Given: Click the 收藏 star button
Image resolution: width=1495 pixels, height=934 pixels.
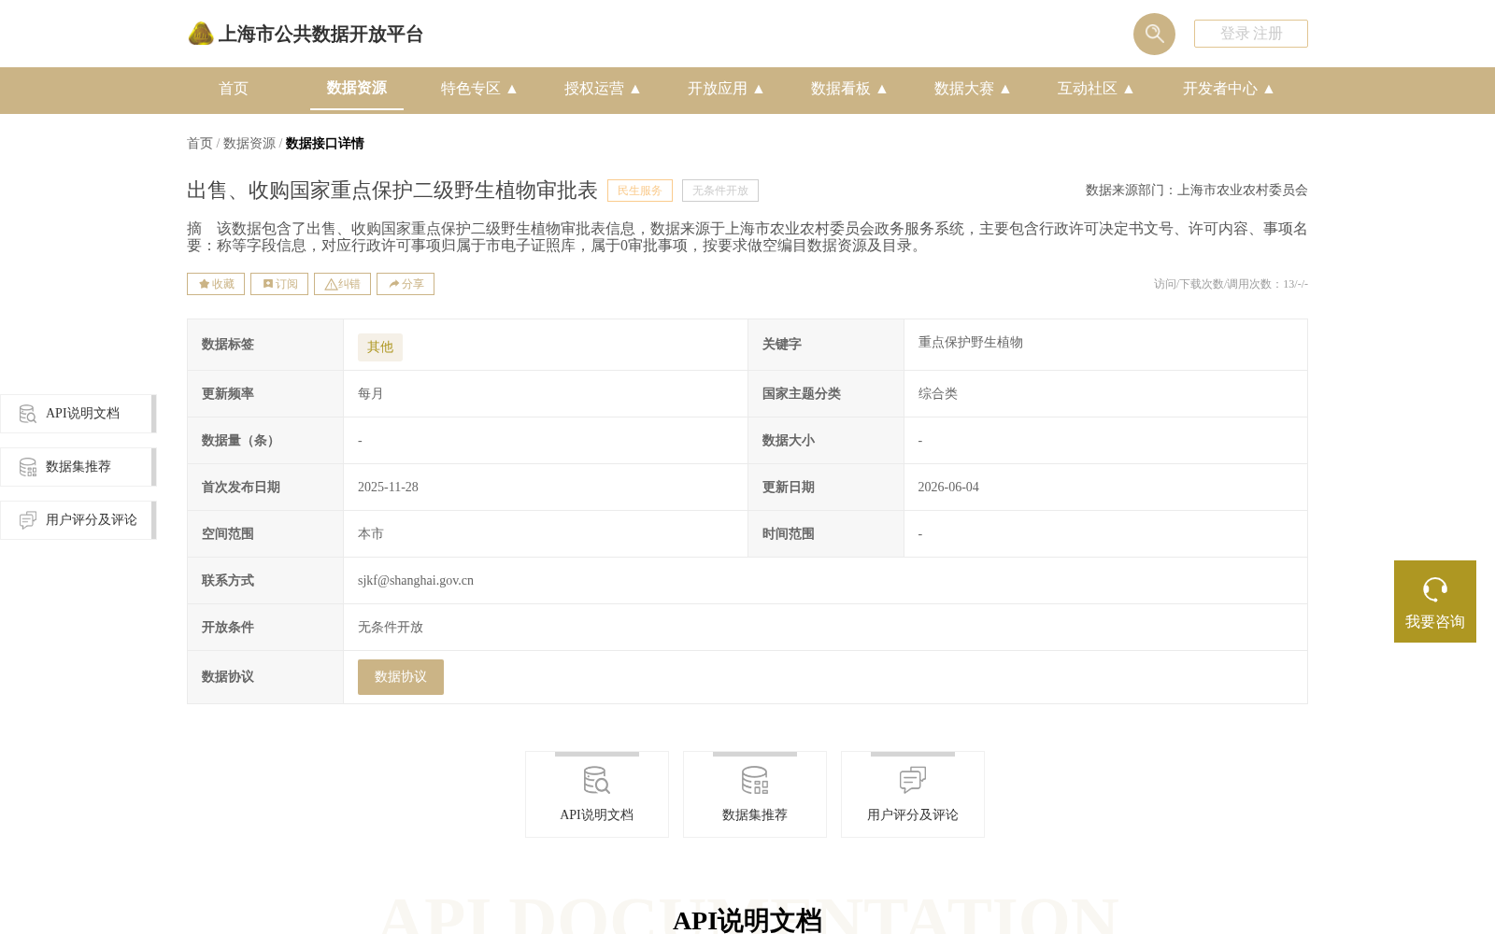Looking at the screenshot, I should click(x=216, y=284).
